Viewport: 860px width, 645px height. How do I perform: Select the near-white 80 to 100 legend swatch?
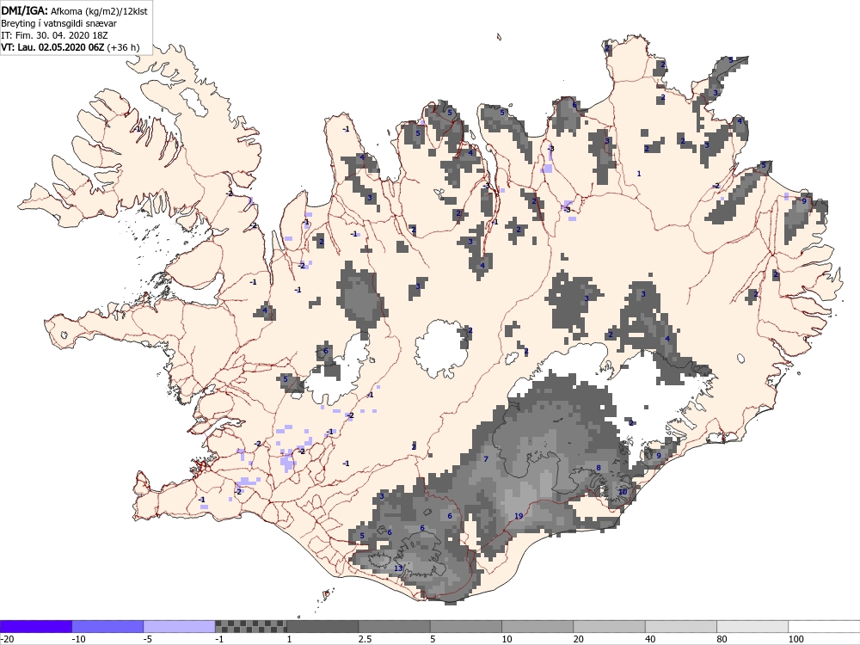(x=752, y=626)
